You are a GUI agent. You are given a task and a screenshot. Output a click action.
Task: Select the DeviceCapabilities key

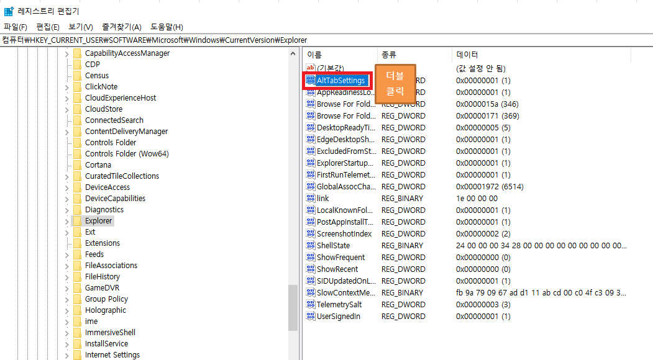[115, 199]
